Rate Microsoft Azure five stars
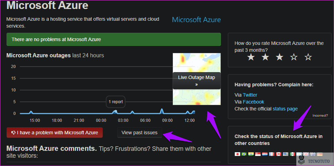334x166 pixels. click(x=308, y=57)
